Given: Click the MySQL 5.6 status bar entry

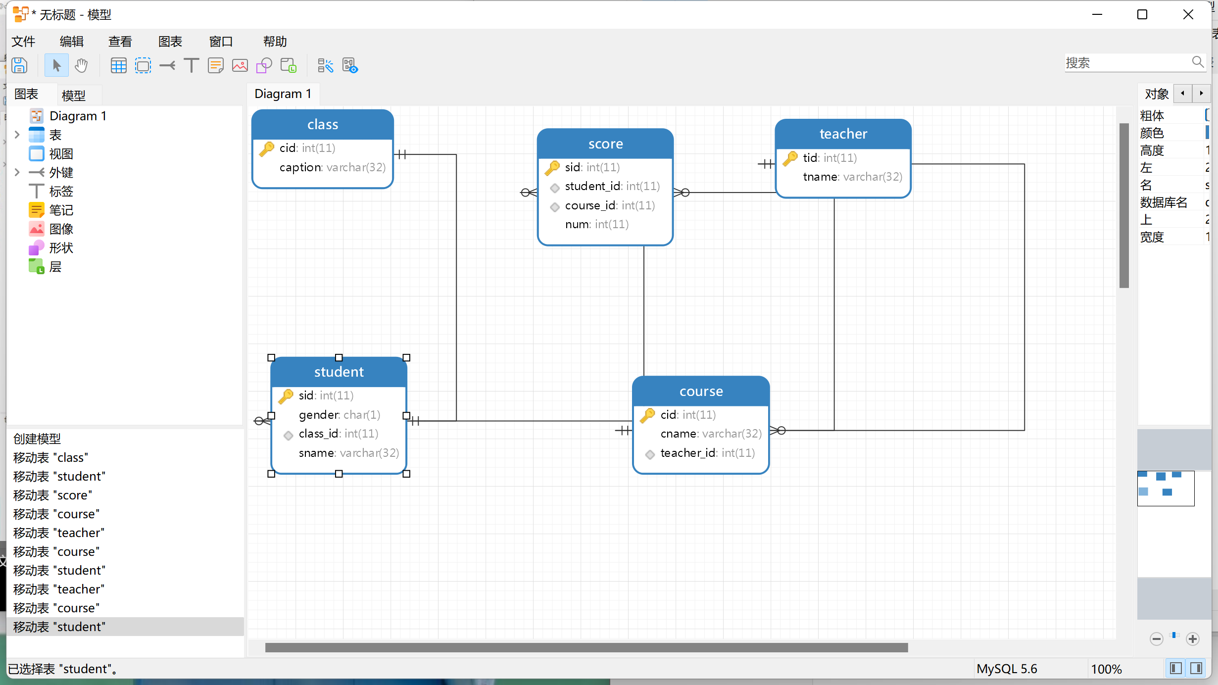Looking at the screenshot, I should coord(1007,669).
